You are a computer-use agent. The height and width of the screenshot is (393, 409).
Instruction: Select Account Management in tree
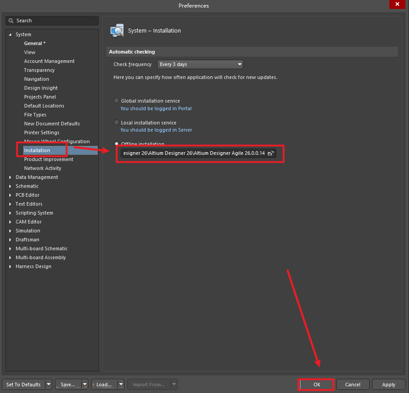click(49, 61)
